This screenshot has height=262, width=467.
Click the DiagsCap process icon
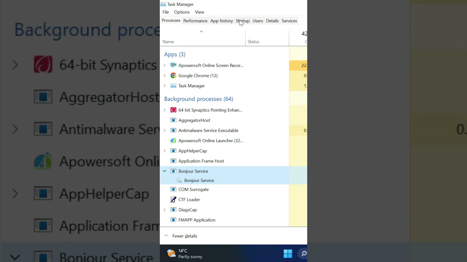click(x=173, y=210)
